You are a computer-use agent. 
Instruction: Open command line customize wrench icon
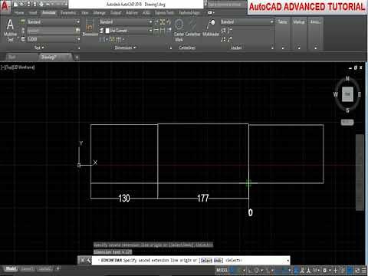(88, 261)
